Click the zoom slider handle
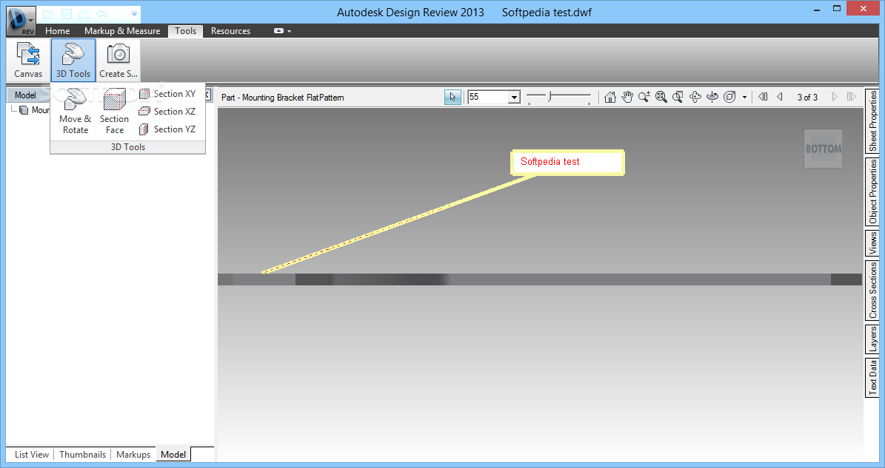Screen dimensions: 885x468 coord(550,96)
